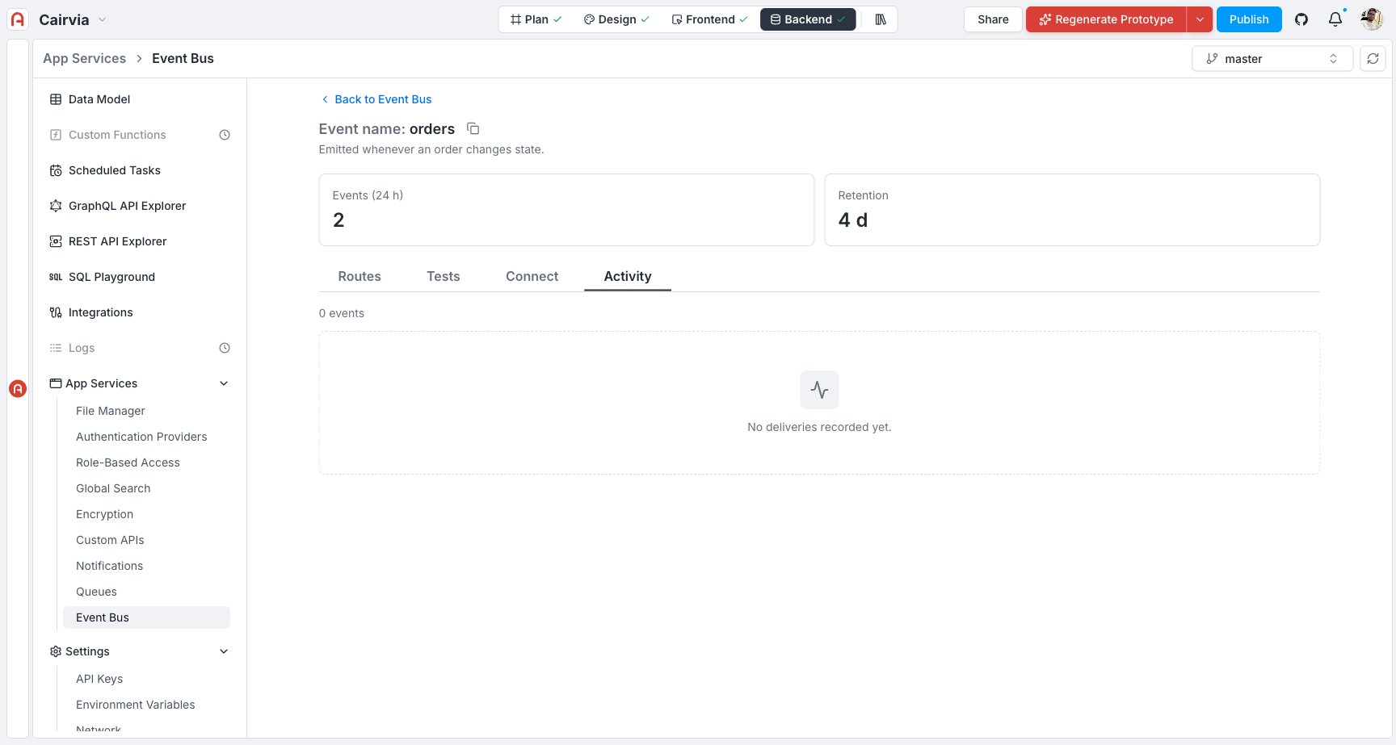Open GraphQL API Explorer

140,206
